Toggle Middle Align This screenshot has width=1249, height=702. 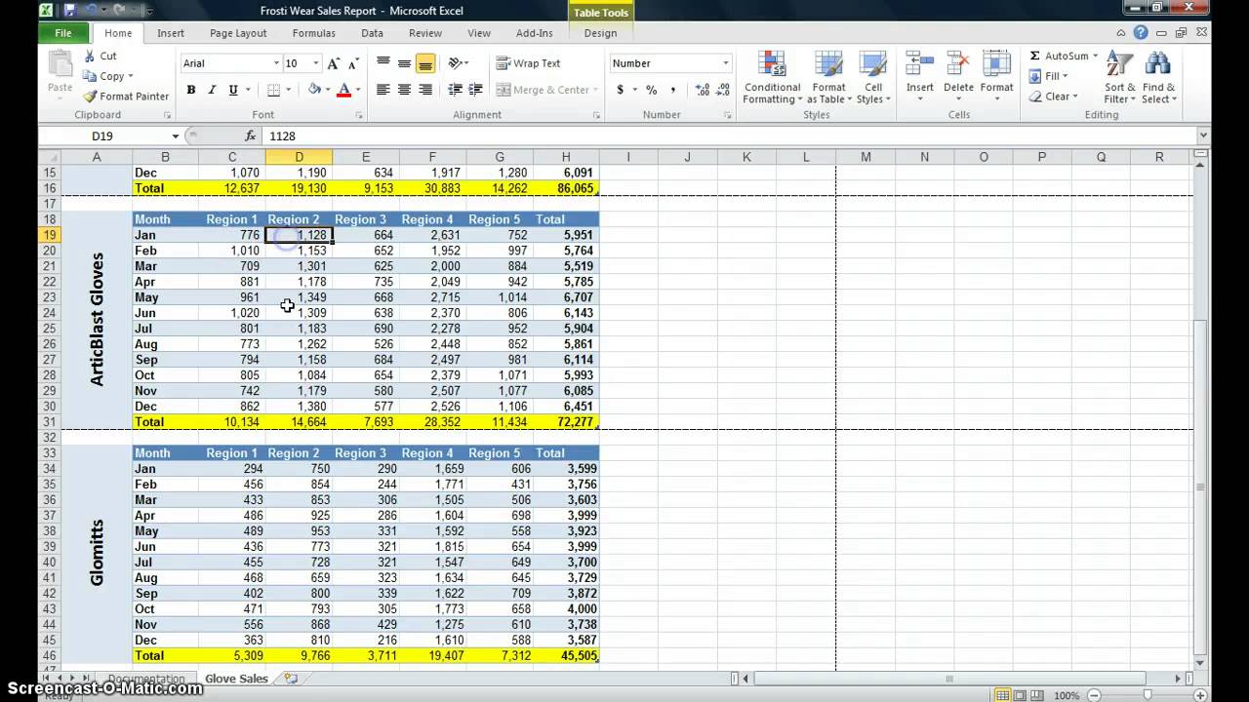404,63
